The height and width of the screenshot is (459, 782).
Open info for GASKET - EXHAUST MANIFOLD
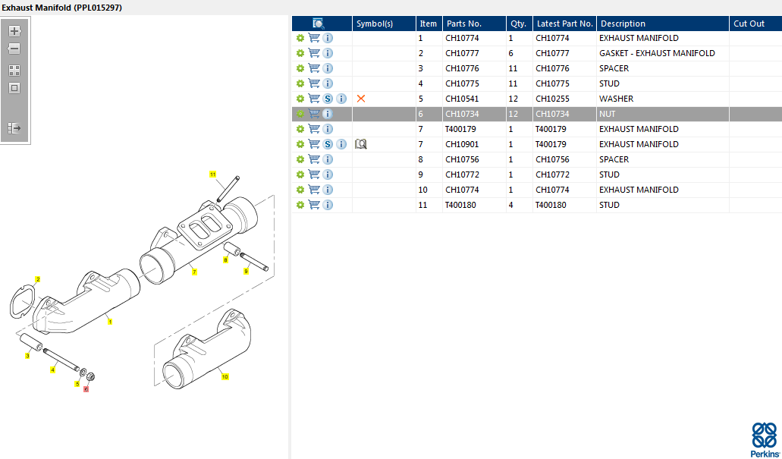coord(328,53)
